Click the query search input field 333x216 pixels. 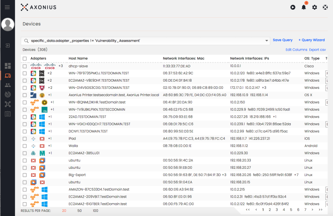[145, 41]
